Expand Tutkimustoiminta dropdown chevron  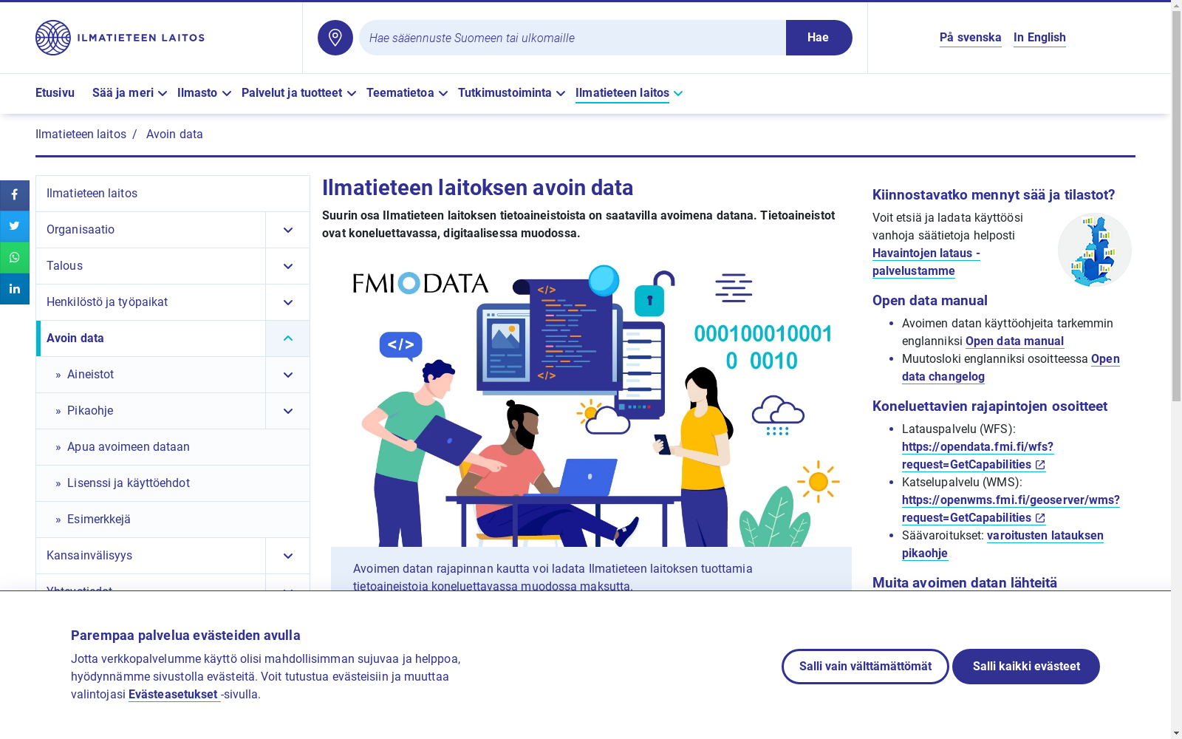(561, 94)
